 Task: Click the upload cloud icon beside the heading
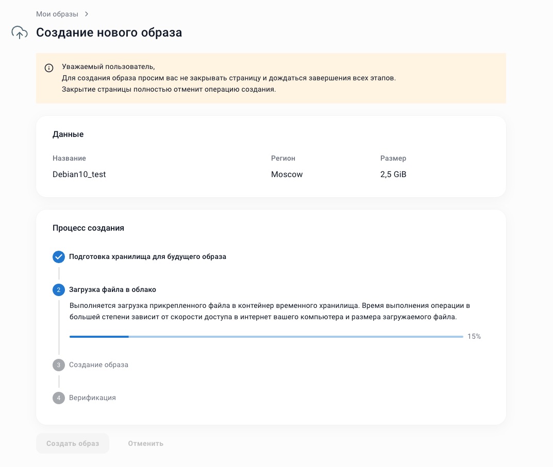pyautogui.click(x=19, y=32)
